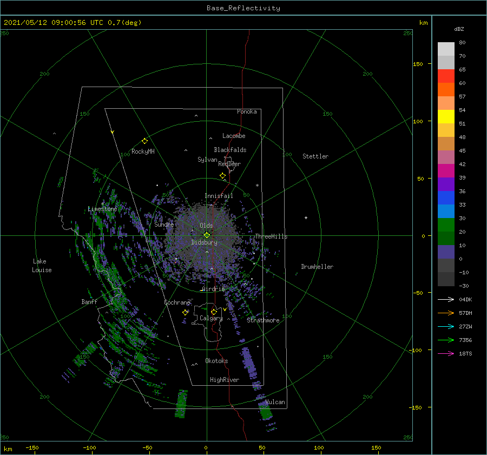Click the orange arrow icon for 57DM
Screen dimensions: 487x455
pyautogui.click(x=446, y=313)
